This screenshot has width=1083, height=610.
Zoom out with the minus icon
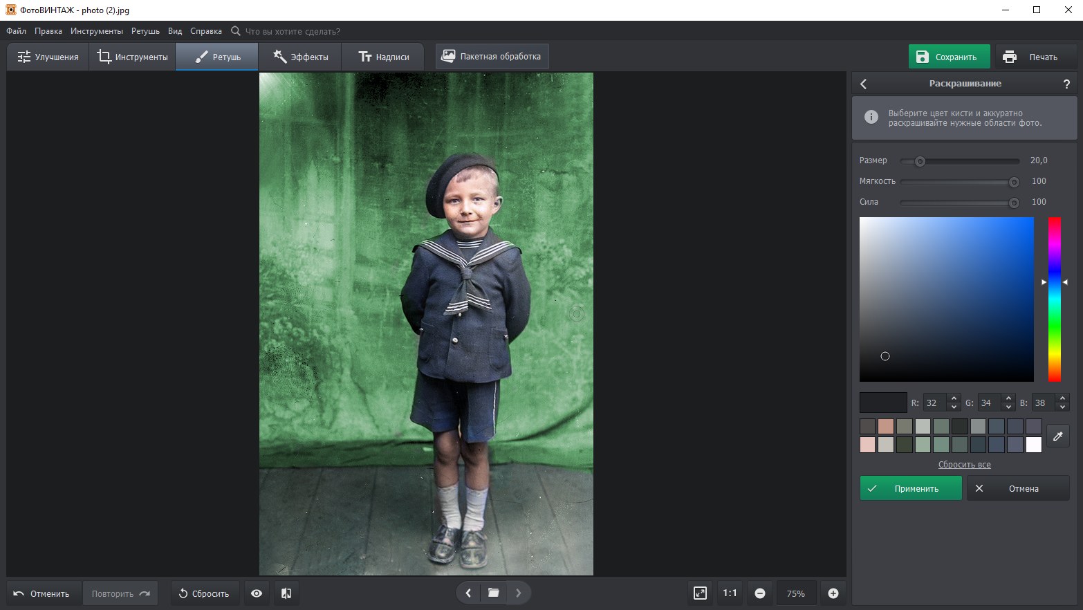pos(760,593)
